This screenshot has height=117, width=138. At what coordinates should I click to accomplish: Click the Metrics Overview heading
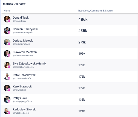[14, 4]
